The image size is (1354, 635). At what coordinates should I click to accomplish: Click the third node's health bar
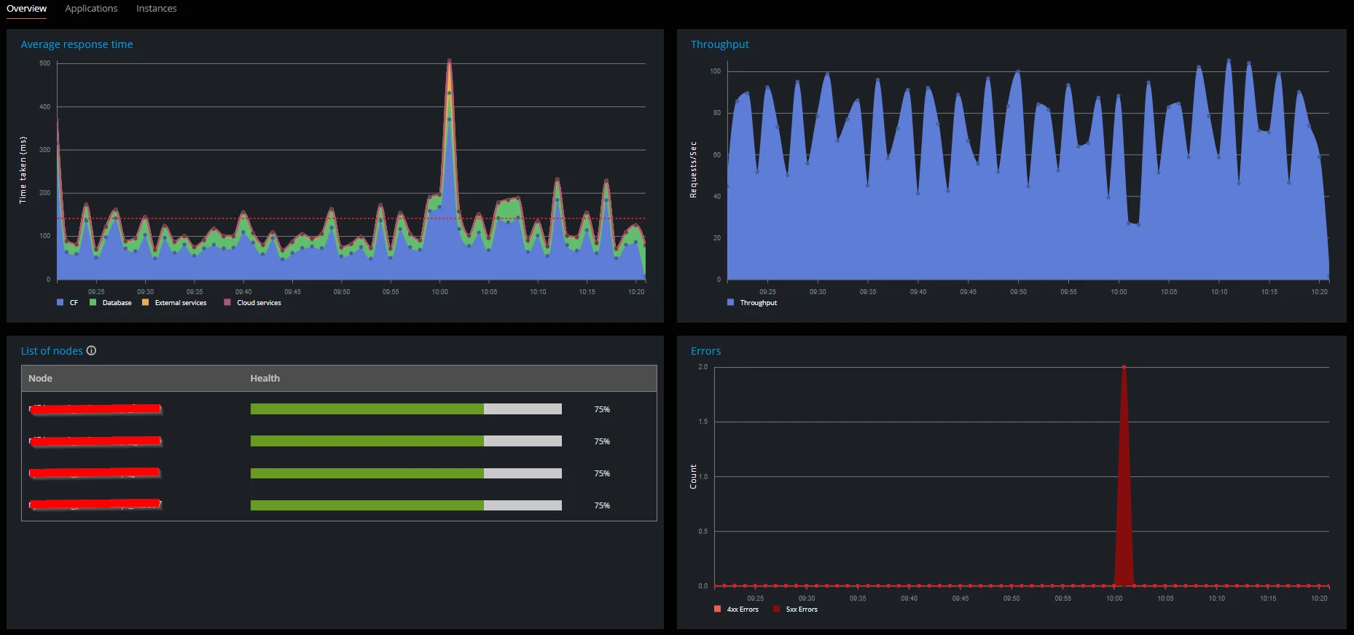point(406,473)
